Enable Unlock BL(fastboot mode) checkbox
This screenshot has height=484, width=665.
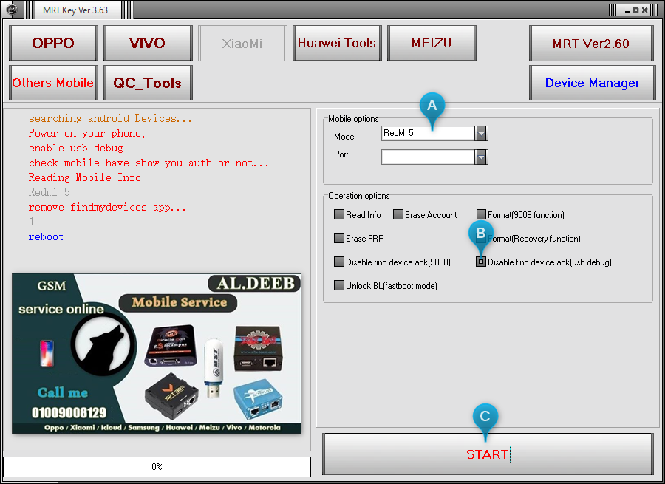pos(339,285)
